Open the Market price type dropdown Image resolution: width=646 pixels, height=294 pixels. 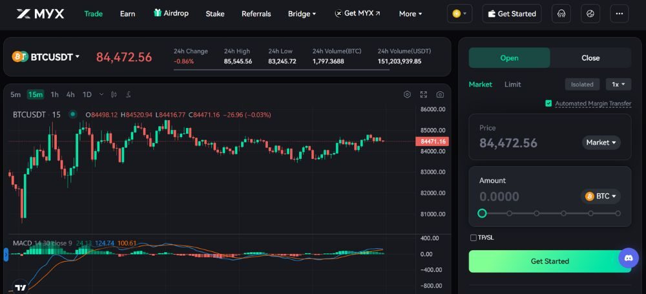pos(601,142)
